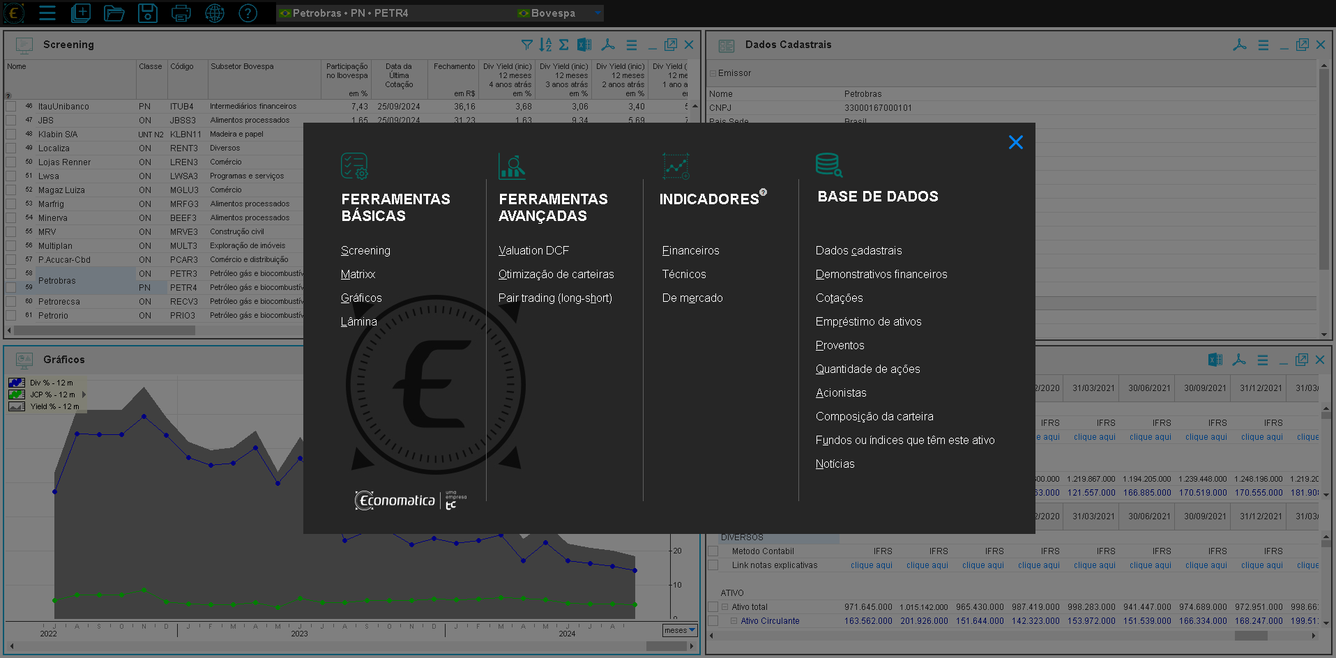Open Pair trading (long-short) tool
This screenshot has width=1336, height=658.
[x=555, y=298]
